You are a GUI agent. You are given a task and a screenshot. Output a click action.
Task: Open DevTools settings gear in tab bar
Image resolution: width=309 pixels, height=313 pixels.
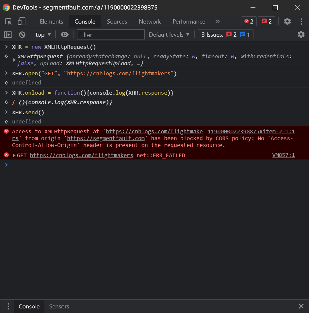[287, 21]
